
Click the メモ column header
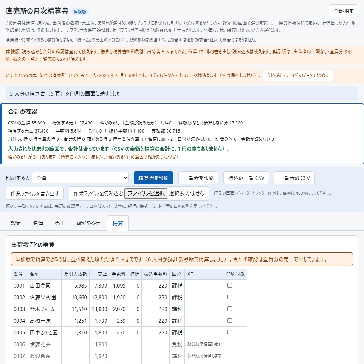point(204,274)
